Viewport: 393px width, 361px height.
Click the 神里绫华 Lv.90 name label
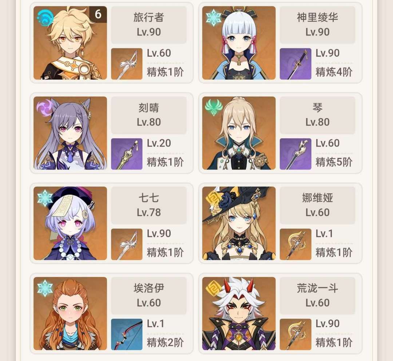318,25
